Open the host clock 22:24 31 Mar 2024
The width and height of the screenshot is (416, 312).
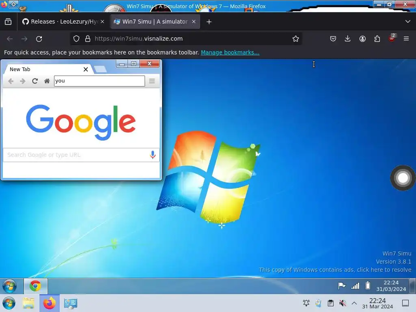click(x=377, y=303)
